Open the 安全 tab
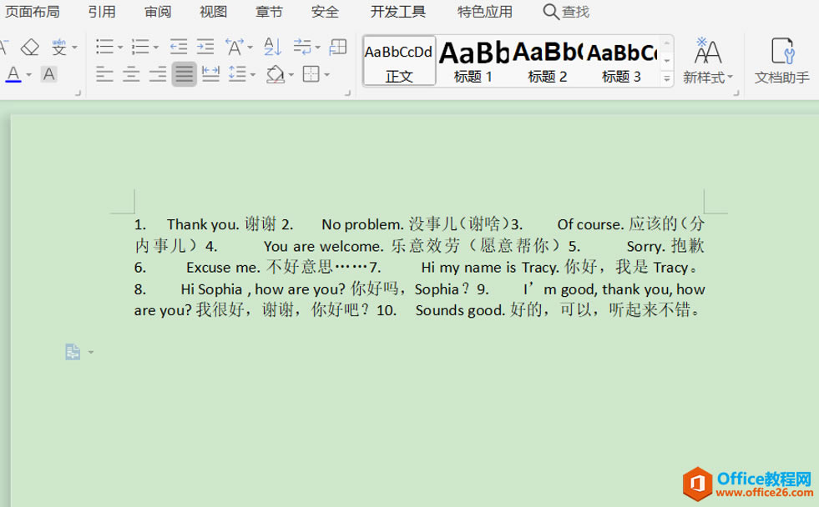The width and height of the screenshot is (819, 507). coord(325,12)
